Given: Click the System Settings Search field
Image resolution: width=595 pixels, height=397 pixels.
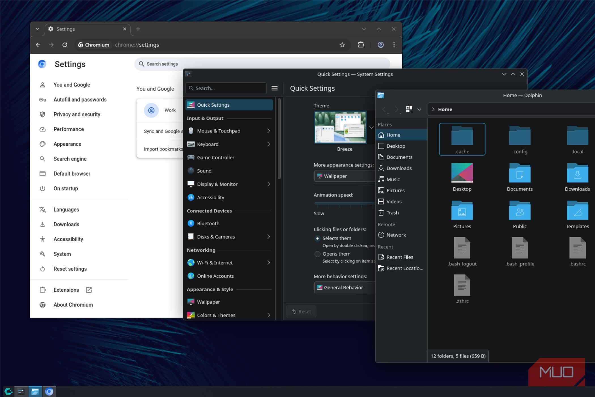Looking at the screenshot, I should (226, 88).
